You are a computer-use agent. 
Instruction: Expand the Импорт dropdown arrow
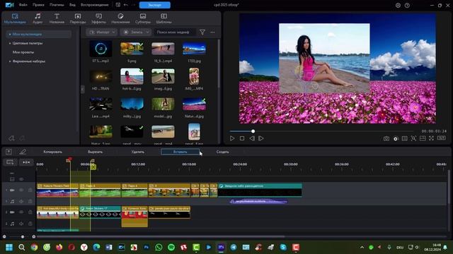coord(114,32)
